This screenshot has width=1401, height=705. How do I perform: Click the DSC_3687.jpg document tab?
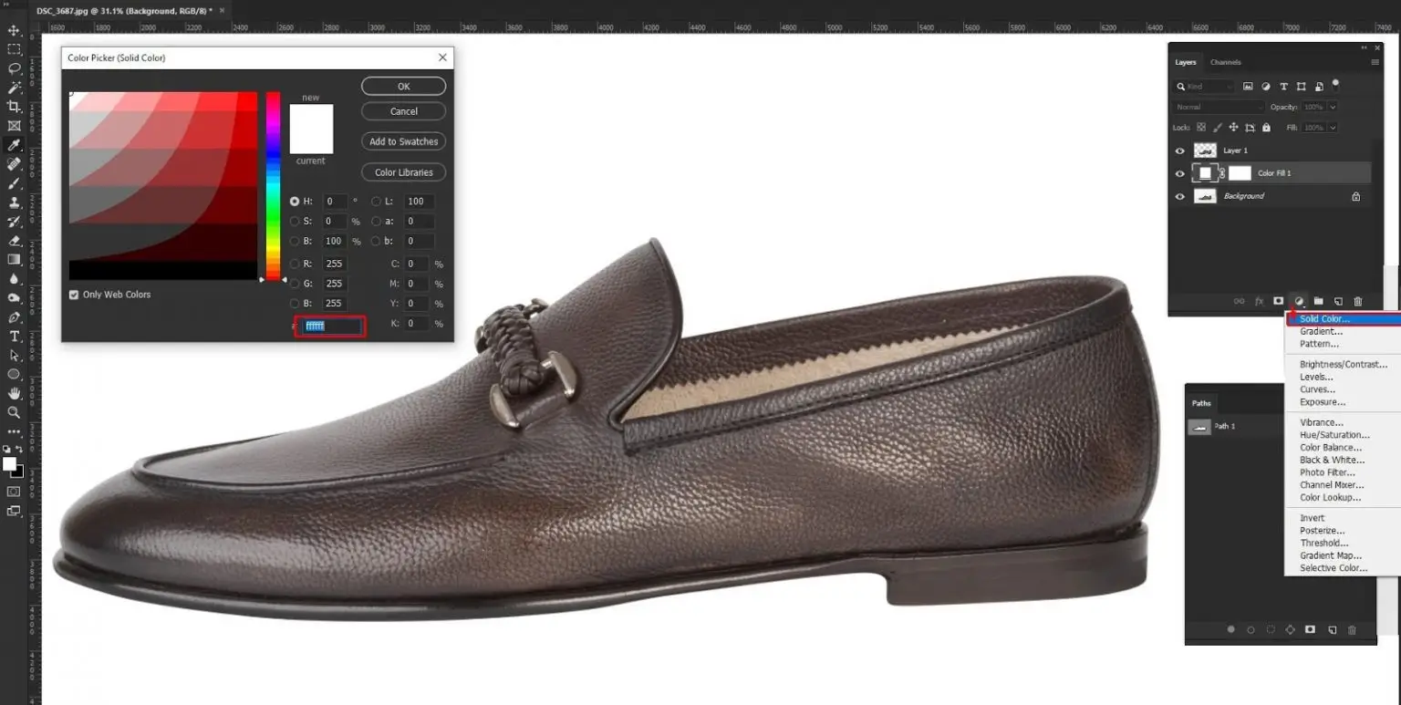pyautogui.click(x=123, y=10)
